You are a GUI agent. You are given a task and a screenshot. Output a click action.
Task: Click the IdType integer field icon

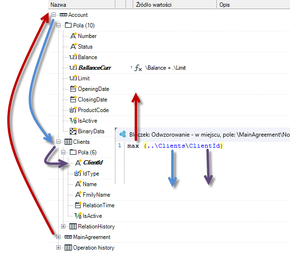point(78,173)
